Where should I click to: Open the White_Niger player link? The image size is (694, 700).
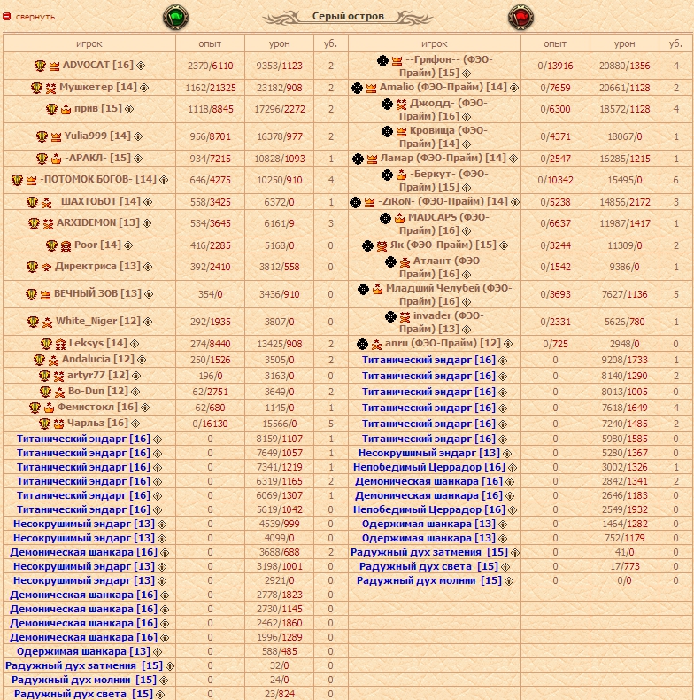[86, 321]
